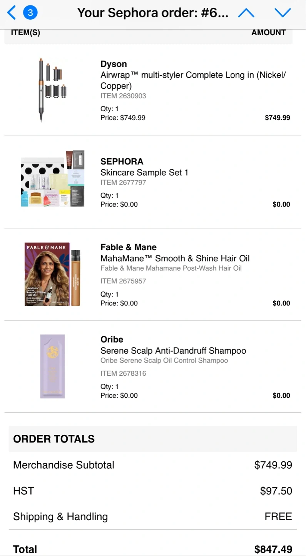Tap the ORDER TOTALS section header
Image resolution: width=306 pixels, height=556 pixels.
pos(54,439)
